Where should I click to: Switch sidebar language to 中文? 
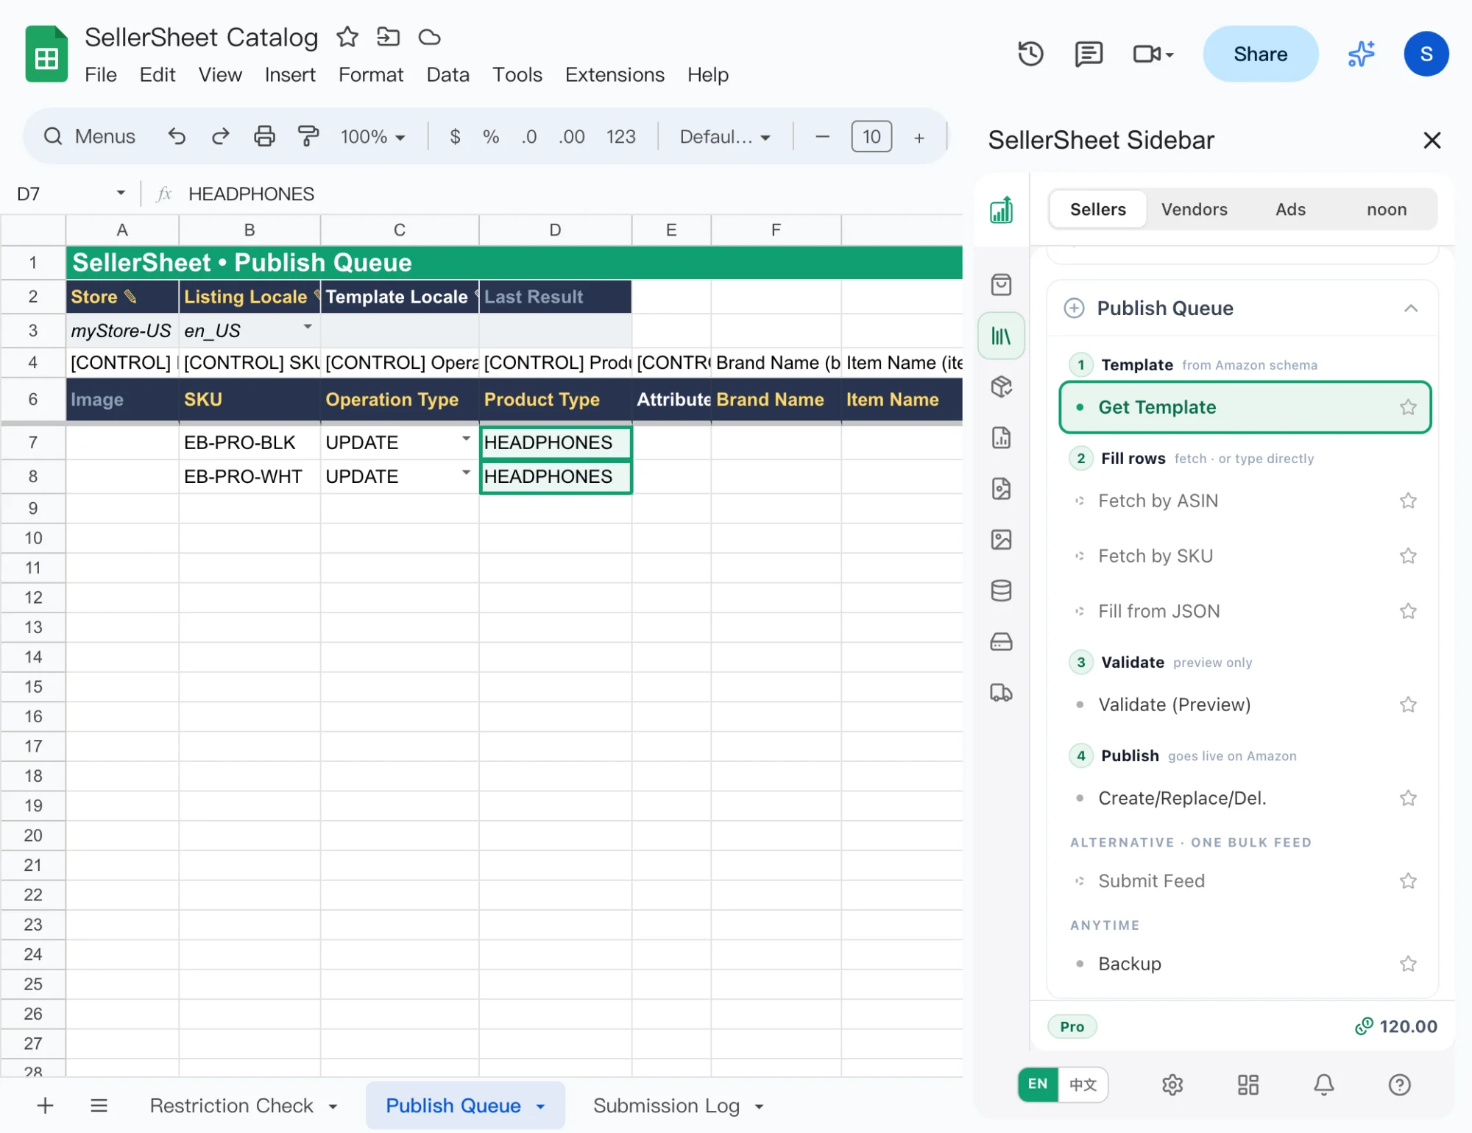[1083, 1084]
